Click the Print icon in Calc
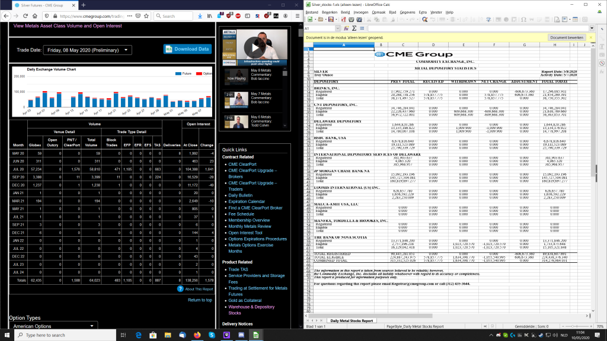Screen dimensions: 607x341 click(351, 20)
